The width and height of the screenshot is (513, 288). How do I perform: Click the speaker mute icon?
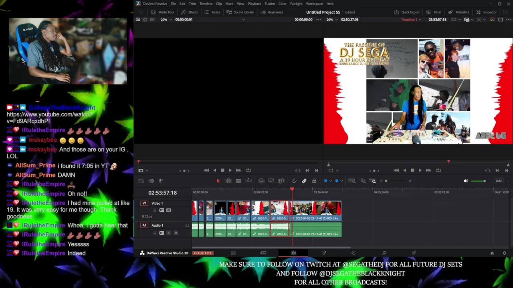[466, 181]
